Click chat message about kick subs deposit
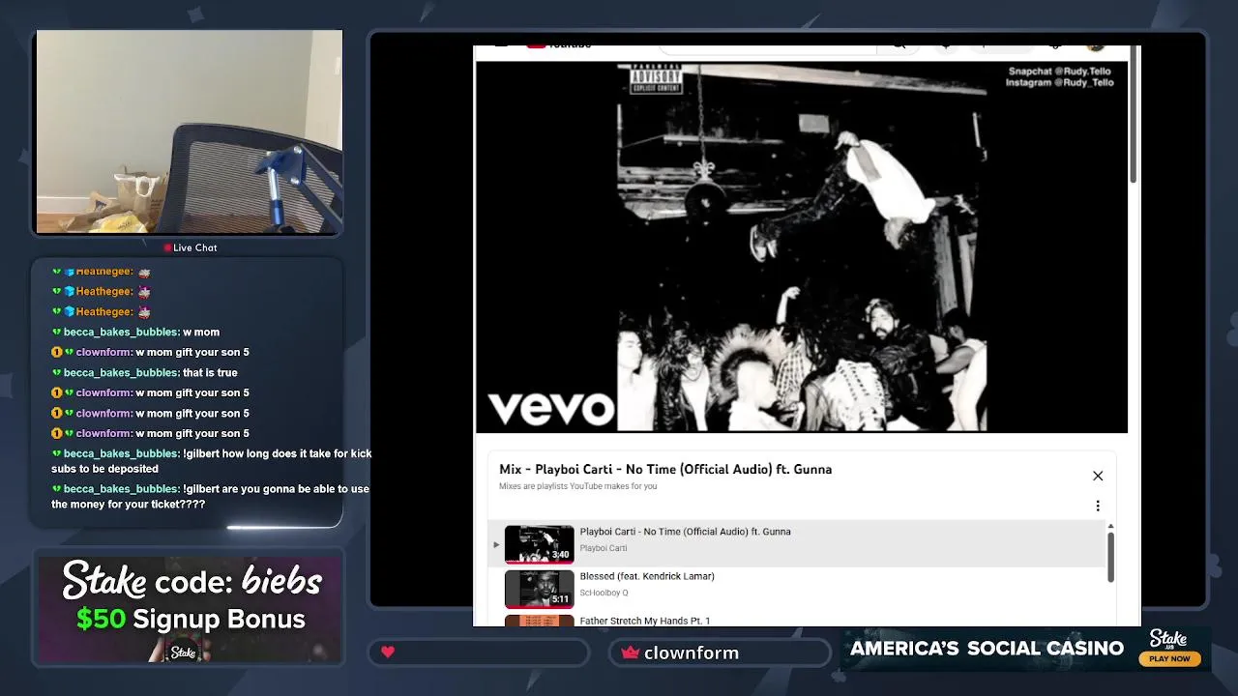The image size is (1238, 696). coord(212,461)
